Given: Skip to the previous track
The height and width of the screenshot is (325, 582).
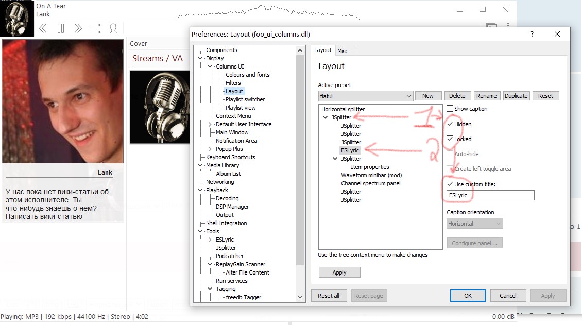Looking at the screenshot, I should click(x=43, y=28).
